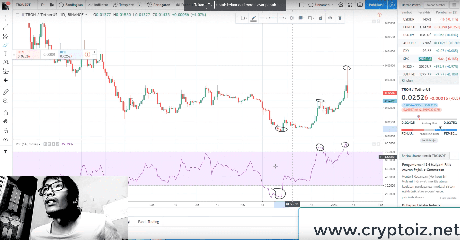Image resolution: width=460 pixels, height=240 pixels.
Task: Open the Template indicators menu
Action: tap(123, 5)
